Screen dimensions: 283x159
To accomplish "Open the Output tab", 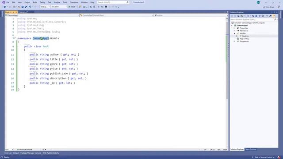I will point(16,153).
